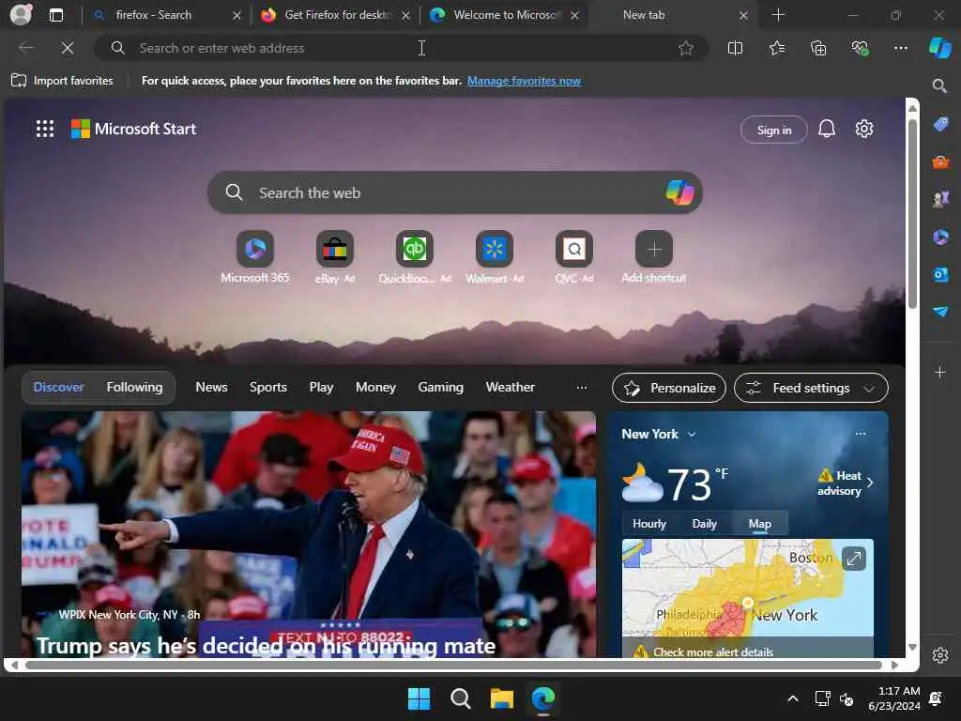The image size is (961, 721).
Task: Open Microsoft 365 sidebar icon
Action: click(x=940, y=237)
